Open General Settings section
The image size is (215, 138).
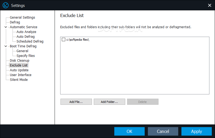pos(22,17)
